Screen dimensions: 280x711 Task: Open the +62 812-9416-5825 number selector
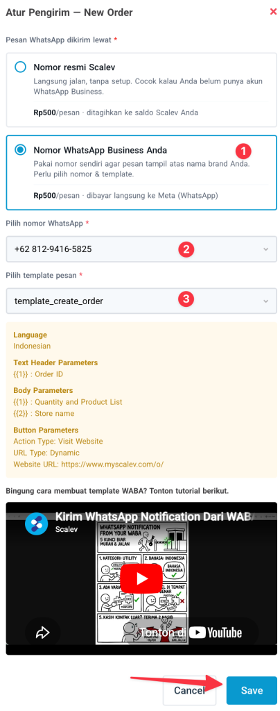tap(141, 249)
